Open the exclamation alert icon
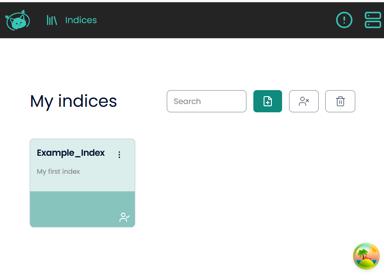This screenshot has width=384, height=275. click(344, 20)
